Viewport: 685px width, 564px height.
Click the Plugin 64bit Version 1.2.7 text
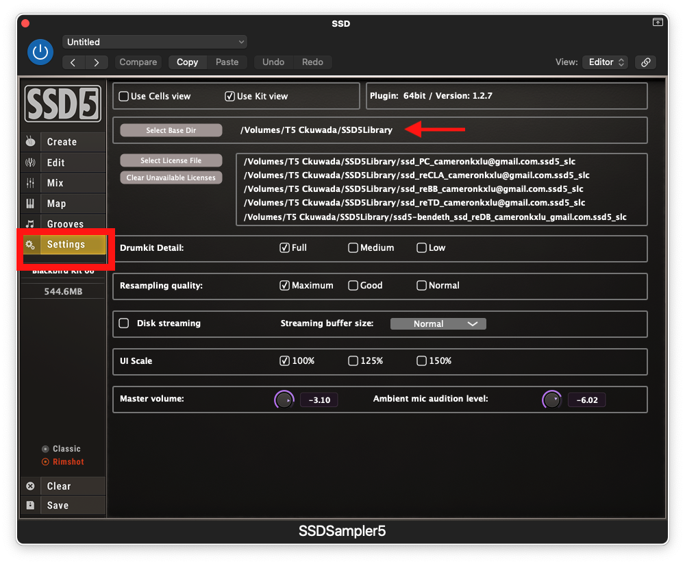(431, 96)
